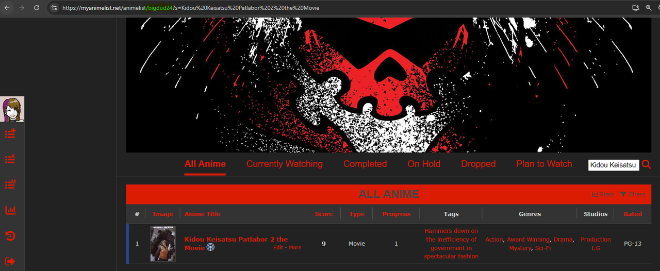Image resolution: width=660 pixels, height=271 pixels.
Task: Open the Award Winning genre link
Action: pyautogui.click(x=529, y=240)
